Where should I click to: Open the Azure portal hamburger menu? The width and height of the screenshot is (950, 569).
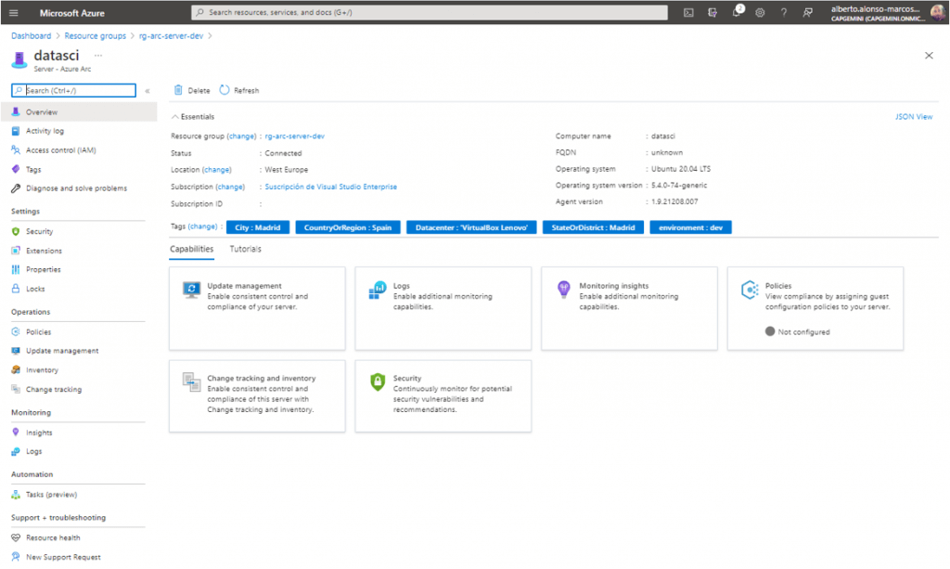(x=13, y=13)
